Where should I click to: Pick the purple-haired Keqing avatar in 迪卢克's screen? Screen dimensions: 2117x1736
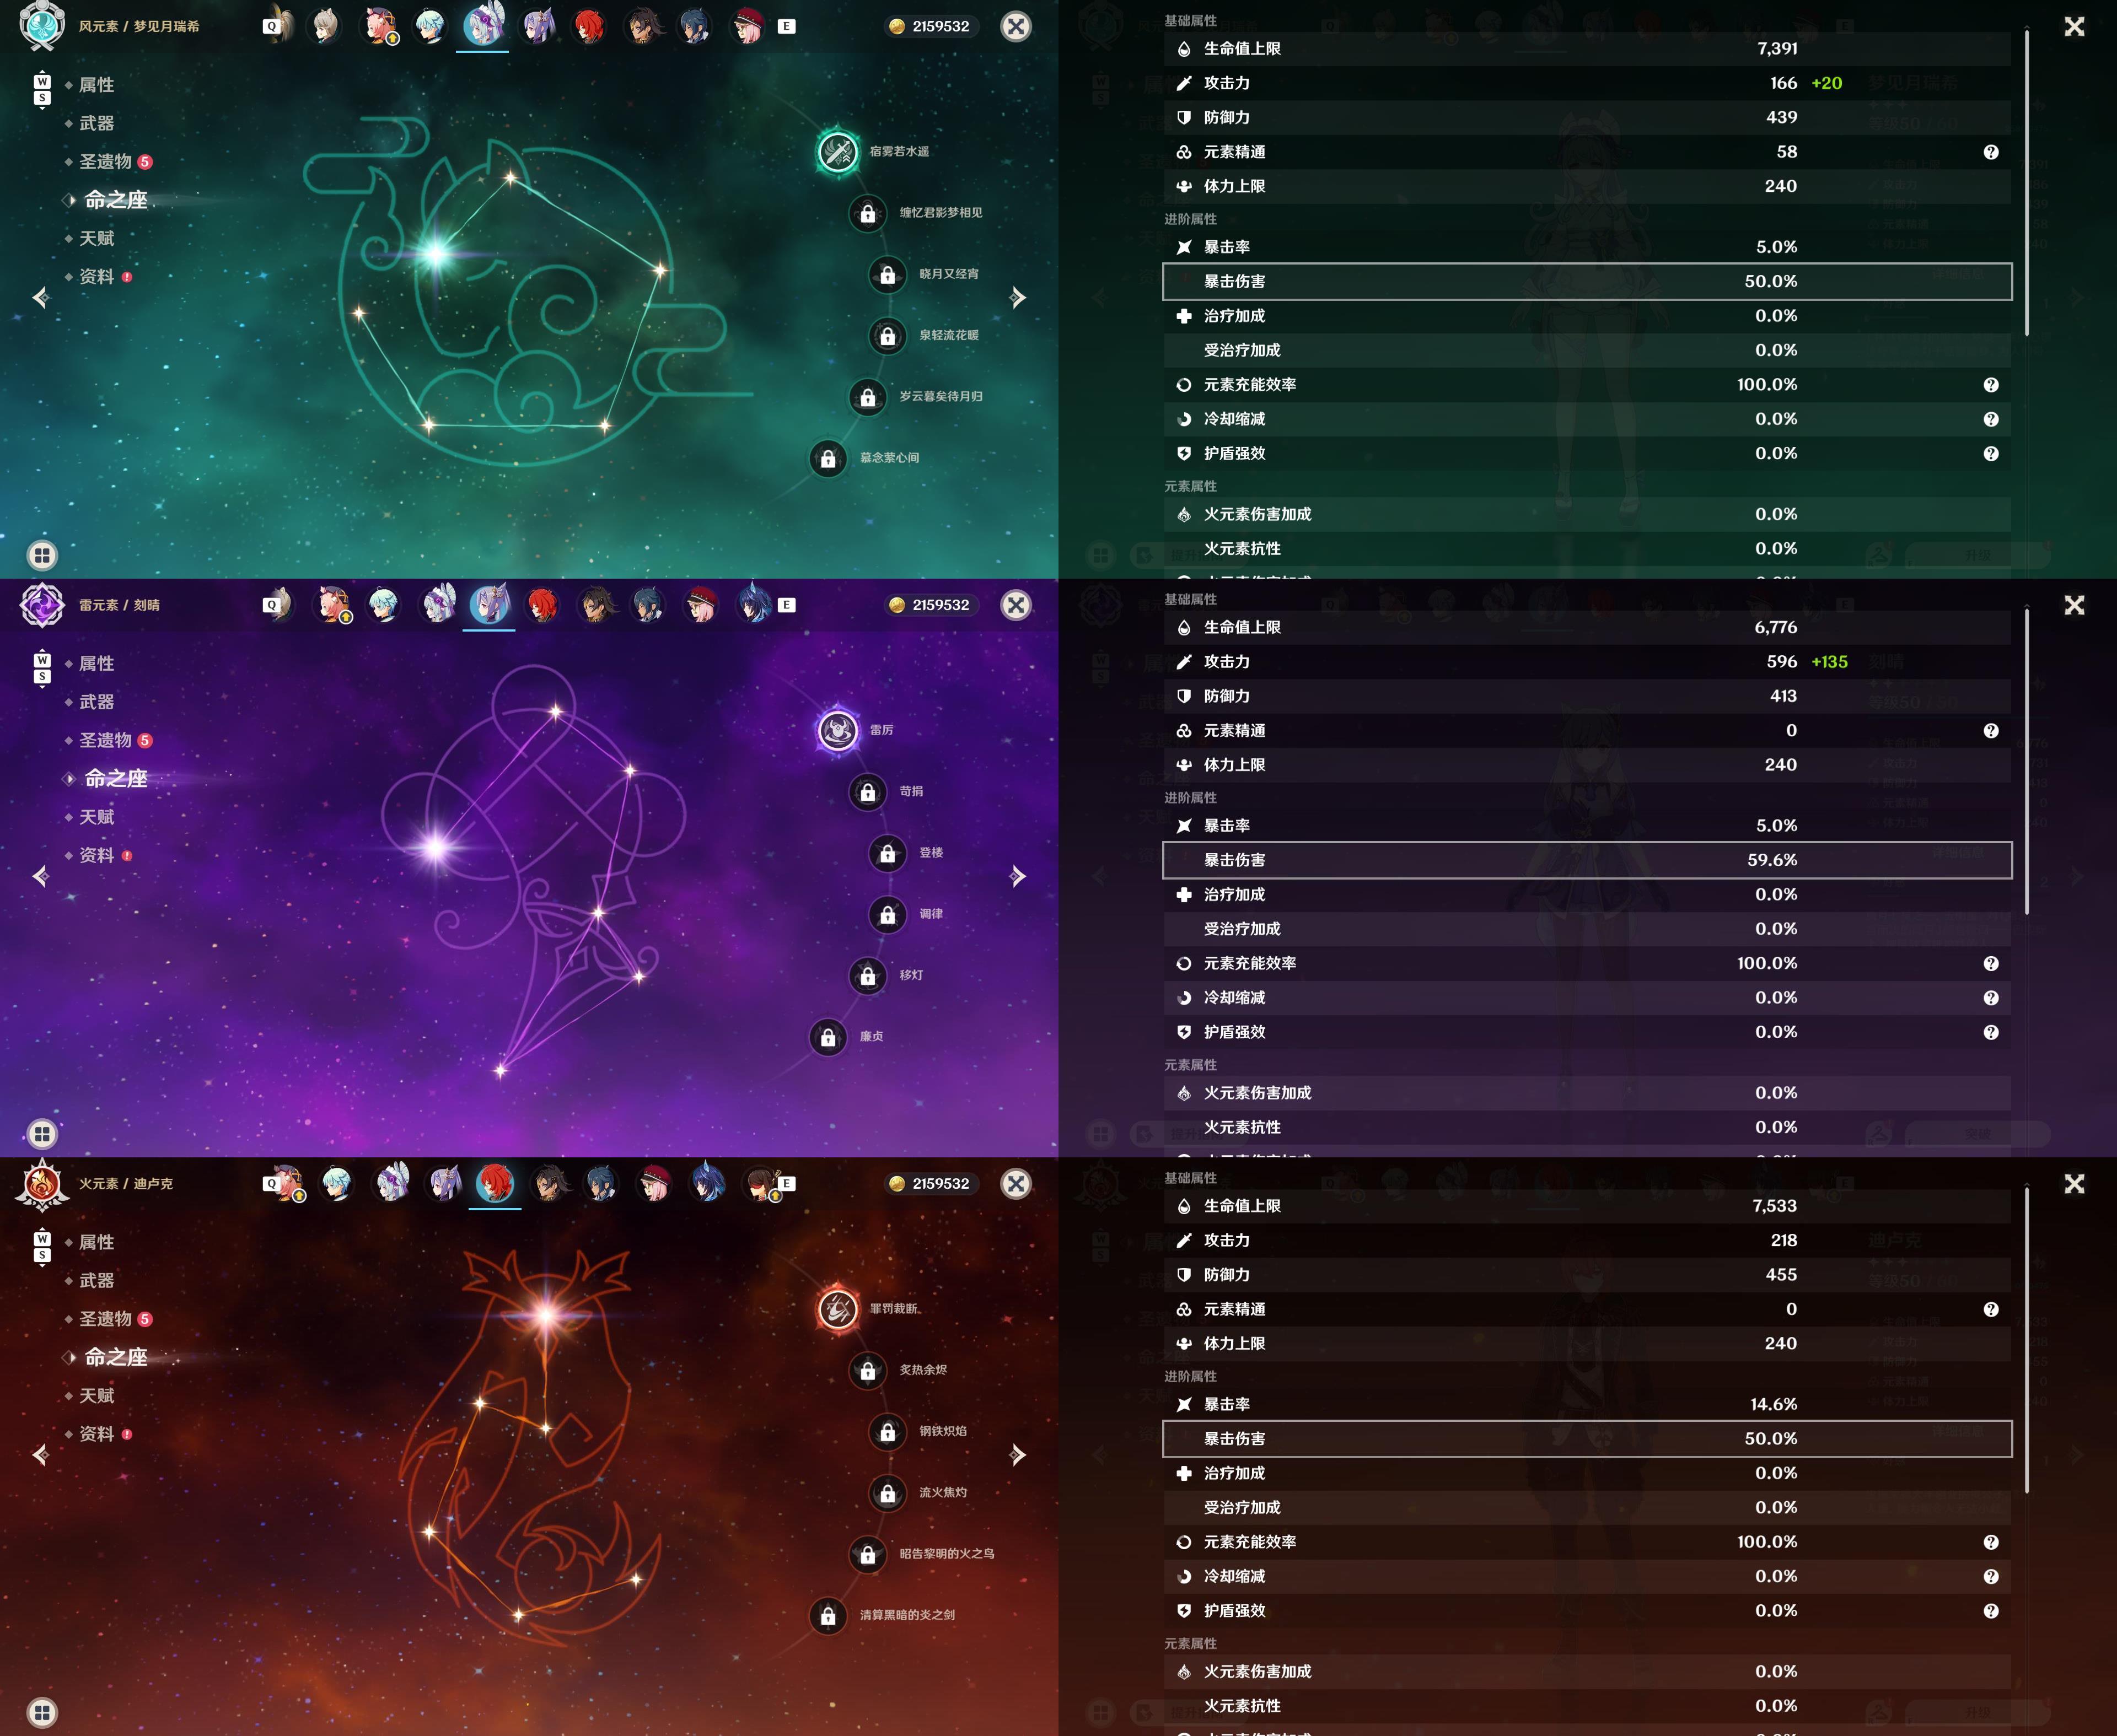pyautogui.click(x=443, y=1184)
